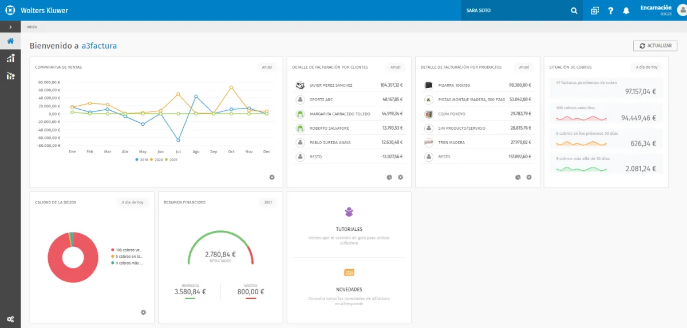Toggle the 2021 series in chart legend
Image resolution: width=687 pixels, height=328 pixels.
coord(169,159)
